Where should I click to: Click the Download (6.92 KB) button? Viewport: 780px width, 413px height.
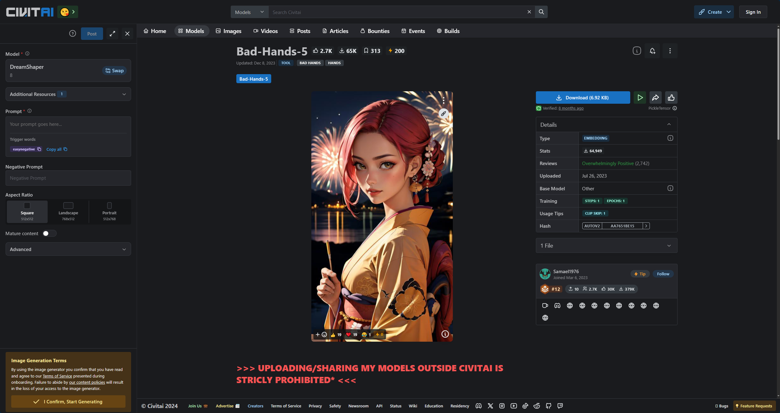pyautogui.click(x=583, y=97)
